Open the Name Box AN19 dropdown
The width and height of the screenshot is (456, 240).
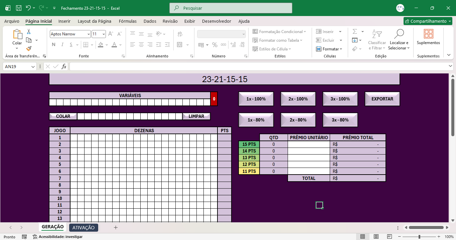click(x=33, y=67)
